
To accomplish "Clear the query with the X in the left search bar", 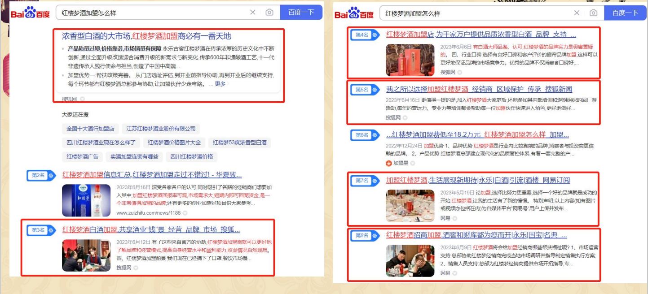I will coord(253,13).
